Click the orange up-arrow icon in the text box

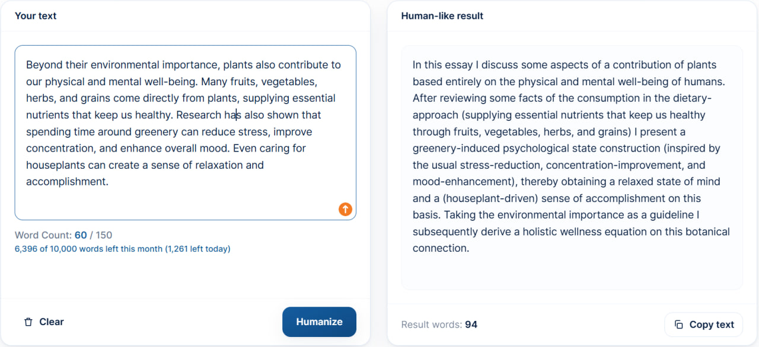345,209
